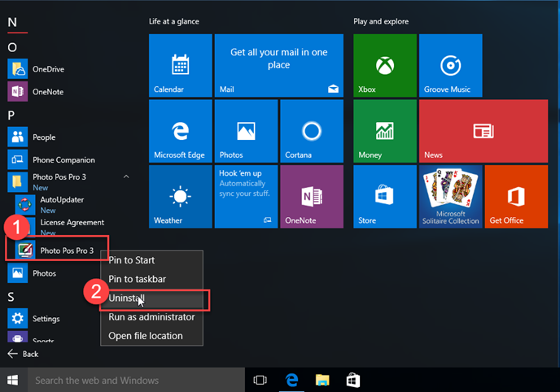Screen dimensions: 560x392
Task: Open Groove Music tile
Action: [451, 65]
